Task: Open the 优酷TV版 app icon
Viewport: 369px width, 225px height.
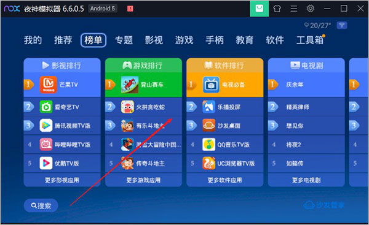Action: pos(46,163)
